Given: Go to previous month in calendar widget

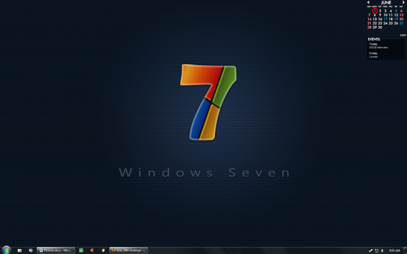Looking at the screenshot, I should (368, 3).
